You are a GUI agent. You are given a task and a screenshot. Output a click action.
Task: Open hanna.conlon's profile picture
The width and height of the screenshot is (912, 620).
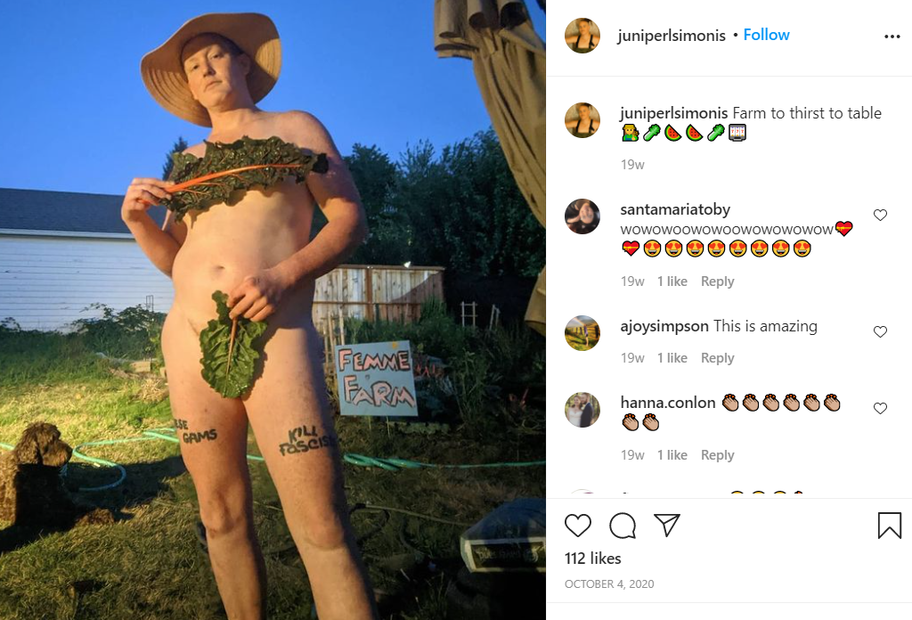[x=582, y=410]
